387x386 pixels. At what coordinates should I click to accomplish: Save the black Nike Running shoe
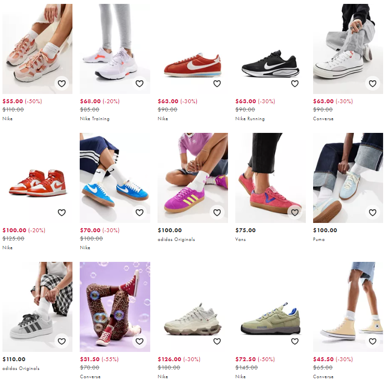tap(295, 84)
